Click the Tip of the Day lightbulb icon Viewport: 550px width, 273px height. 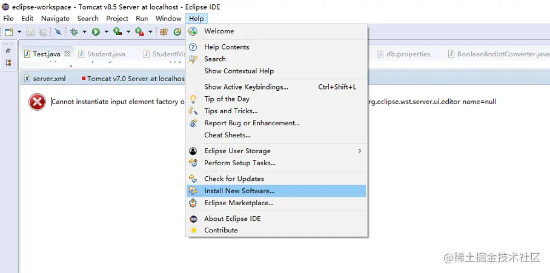193,99
